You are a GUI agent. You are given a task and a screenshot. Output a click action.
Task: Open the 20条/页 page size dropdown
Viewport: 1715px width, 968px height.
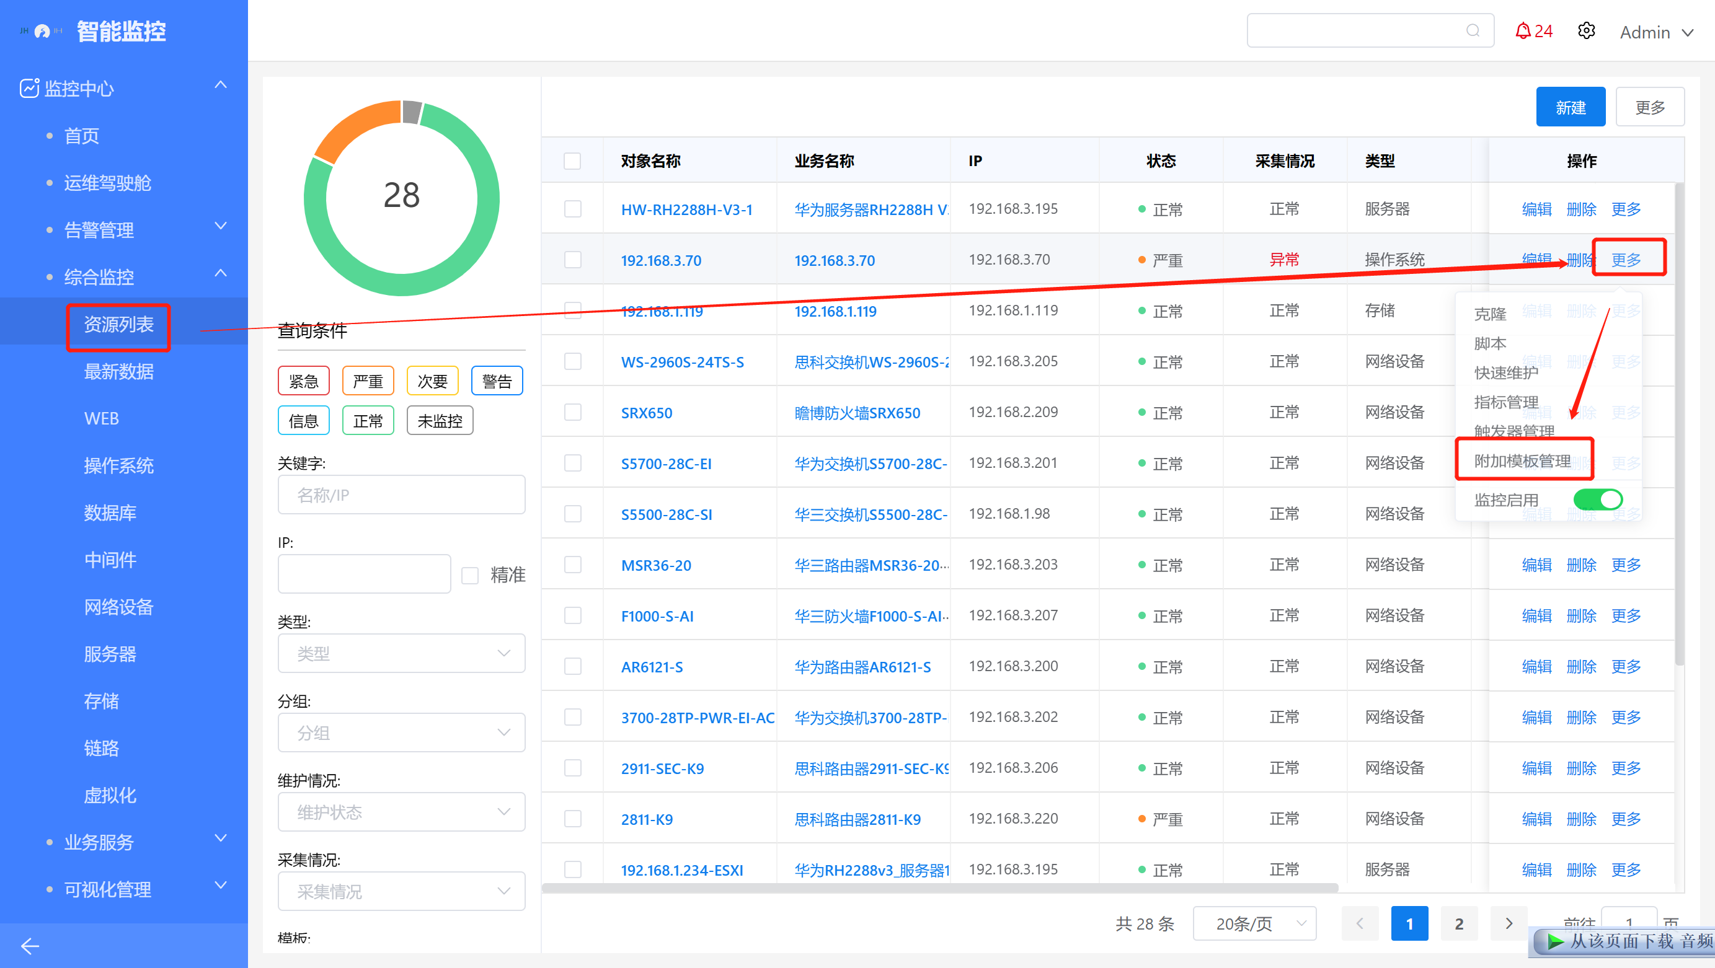pos(1254,923)
